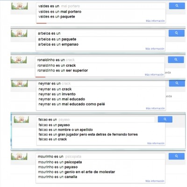187x187 pixels.
Task: Open the doodle logo beside mourinho search
Action: tap(19, 156)
